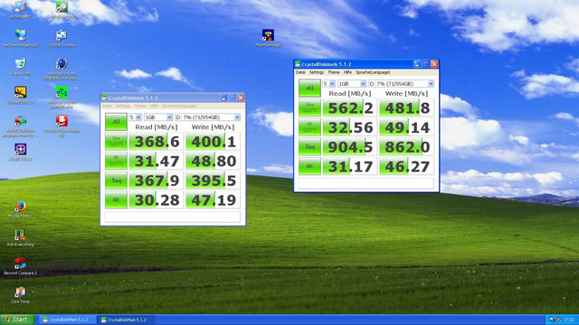Viewport: 579px width, 325px height.
Task: Click the 481.8 write result
Action: click(x=406, y=107)
